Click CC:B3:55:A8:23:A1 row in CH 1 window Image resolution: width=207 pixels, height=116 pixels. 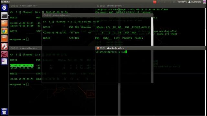click(x=96, y=33)
